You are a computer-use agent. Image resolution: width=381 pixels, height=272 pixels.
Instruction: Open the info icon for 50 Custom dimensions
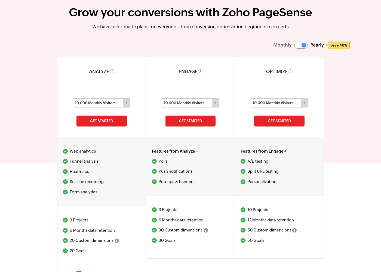[294, 230]
